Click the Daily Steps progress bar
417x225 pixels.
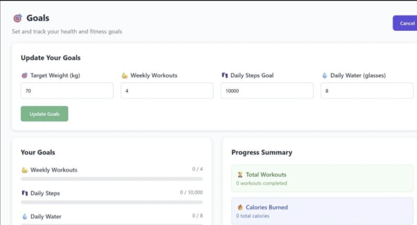112,202
